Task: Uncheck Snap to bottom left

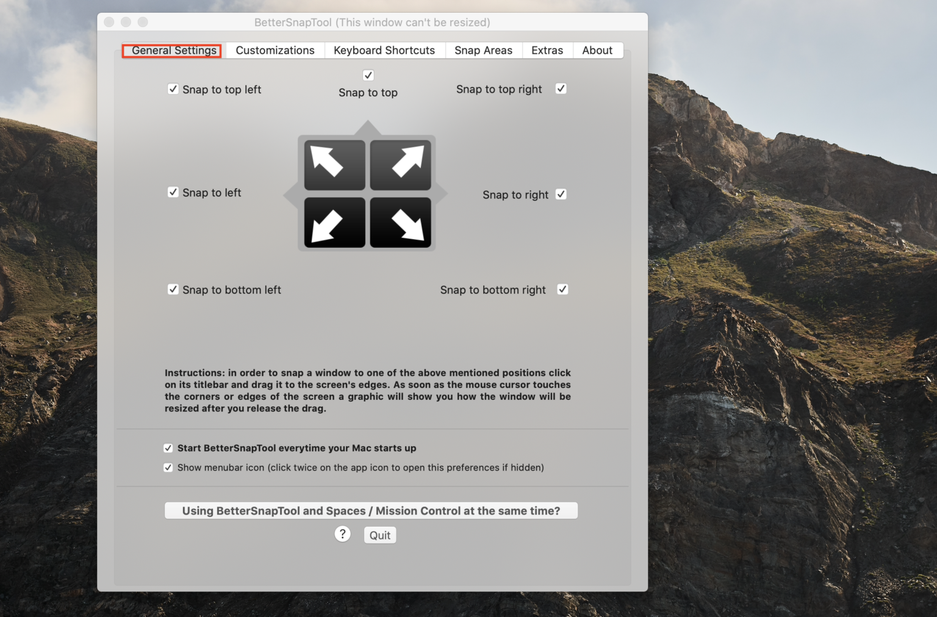Action: point(173,289)
